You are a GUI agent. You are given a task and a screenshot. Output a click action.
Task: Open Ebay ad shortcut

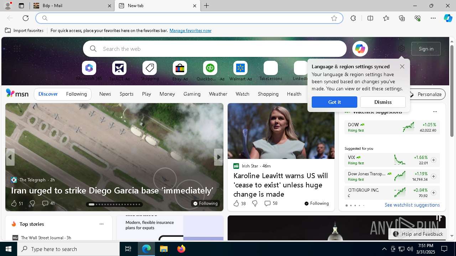180,71
